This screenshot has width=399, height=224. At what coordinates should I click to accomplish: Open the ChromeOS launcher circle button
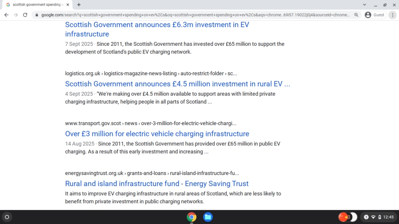(7, 217)
